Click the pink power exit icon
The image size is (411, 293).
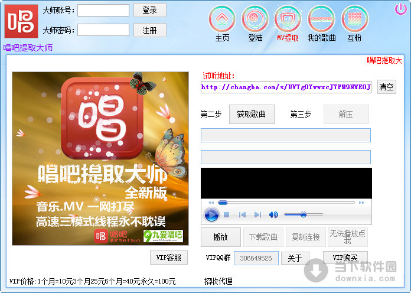[x=401, y=9]
